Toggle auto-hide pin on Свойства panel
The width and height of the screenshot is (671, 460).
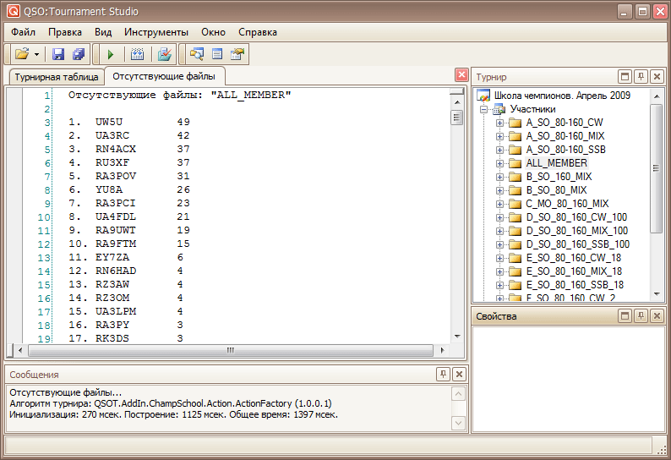(641, 315)
